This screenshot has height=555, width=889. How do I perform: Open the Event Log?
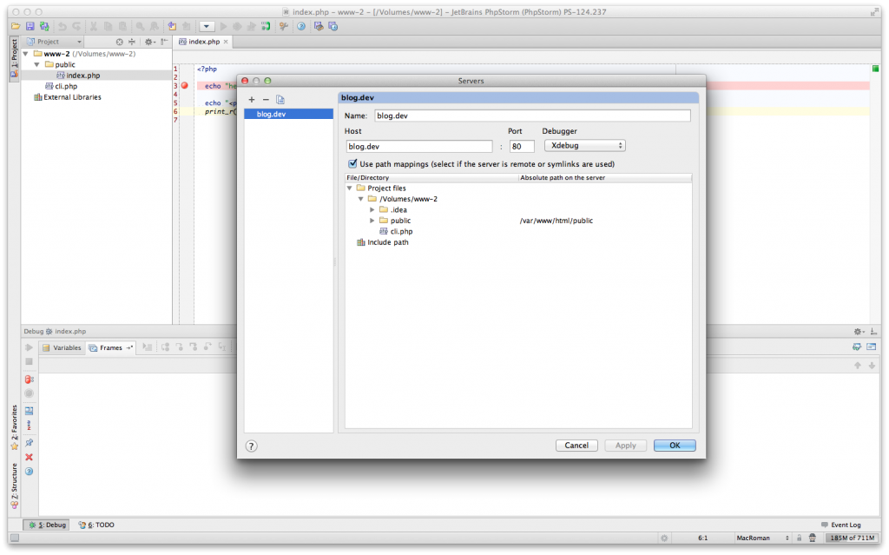[840, 525]
